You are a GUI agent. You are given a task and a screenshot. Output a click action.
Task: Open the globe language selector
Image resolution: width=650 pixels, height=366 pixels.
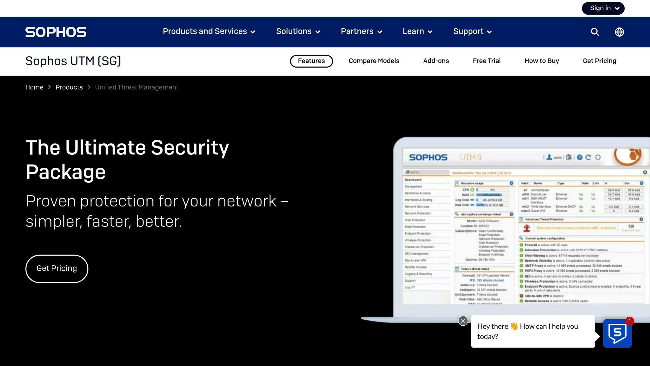pos(619,32)
